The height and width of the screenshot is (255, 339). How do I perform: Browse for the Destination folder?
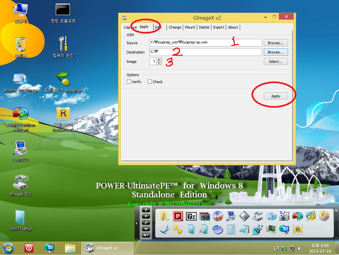click(x=275, y=52)
